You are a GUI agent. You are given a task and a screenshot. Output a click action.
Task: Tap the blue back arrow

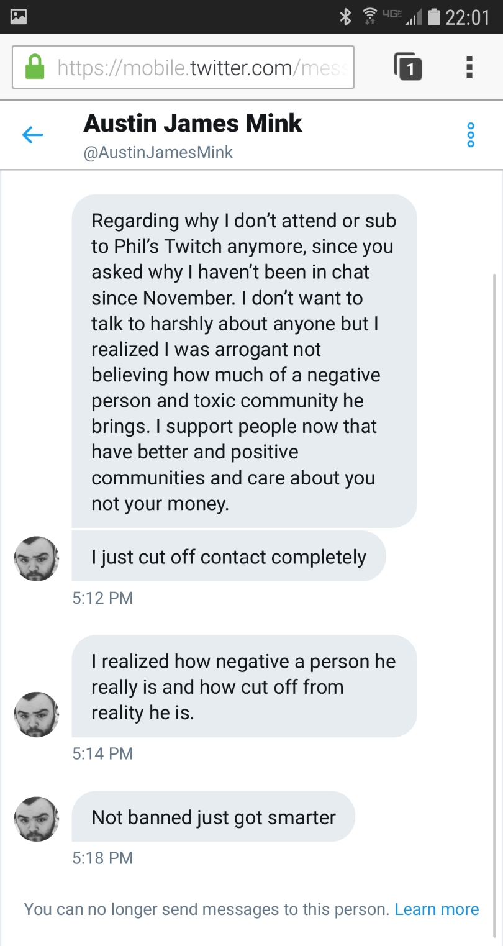tap(32, 134)
